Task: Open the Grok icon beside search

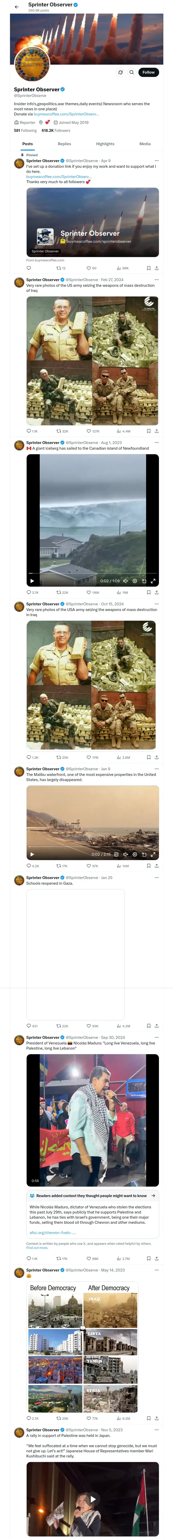Action: (x=120, y=72)
